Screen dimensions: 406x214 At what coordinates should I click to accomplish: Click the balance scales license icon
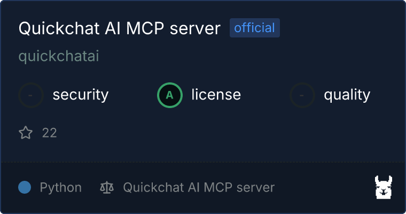coord(107,187)
